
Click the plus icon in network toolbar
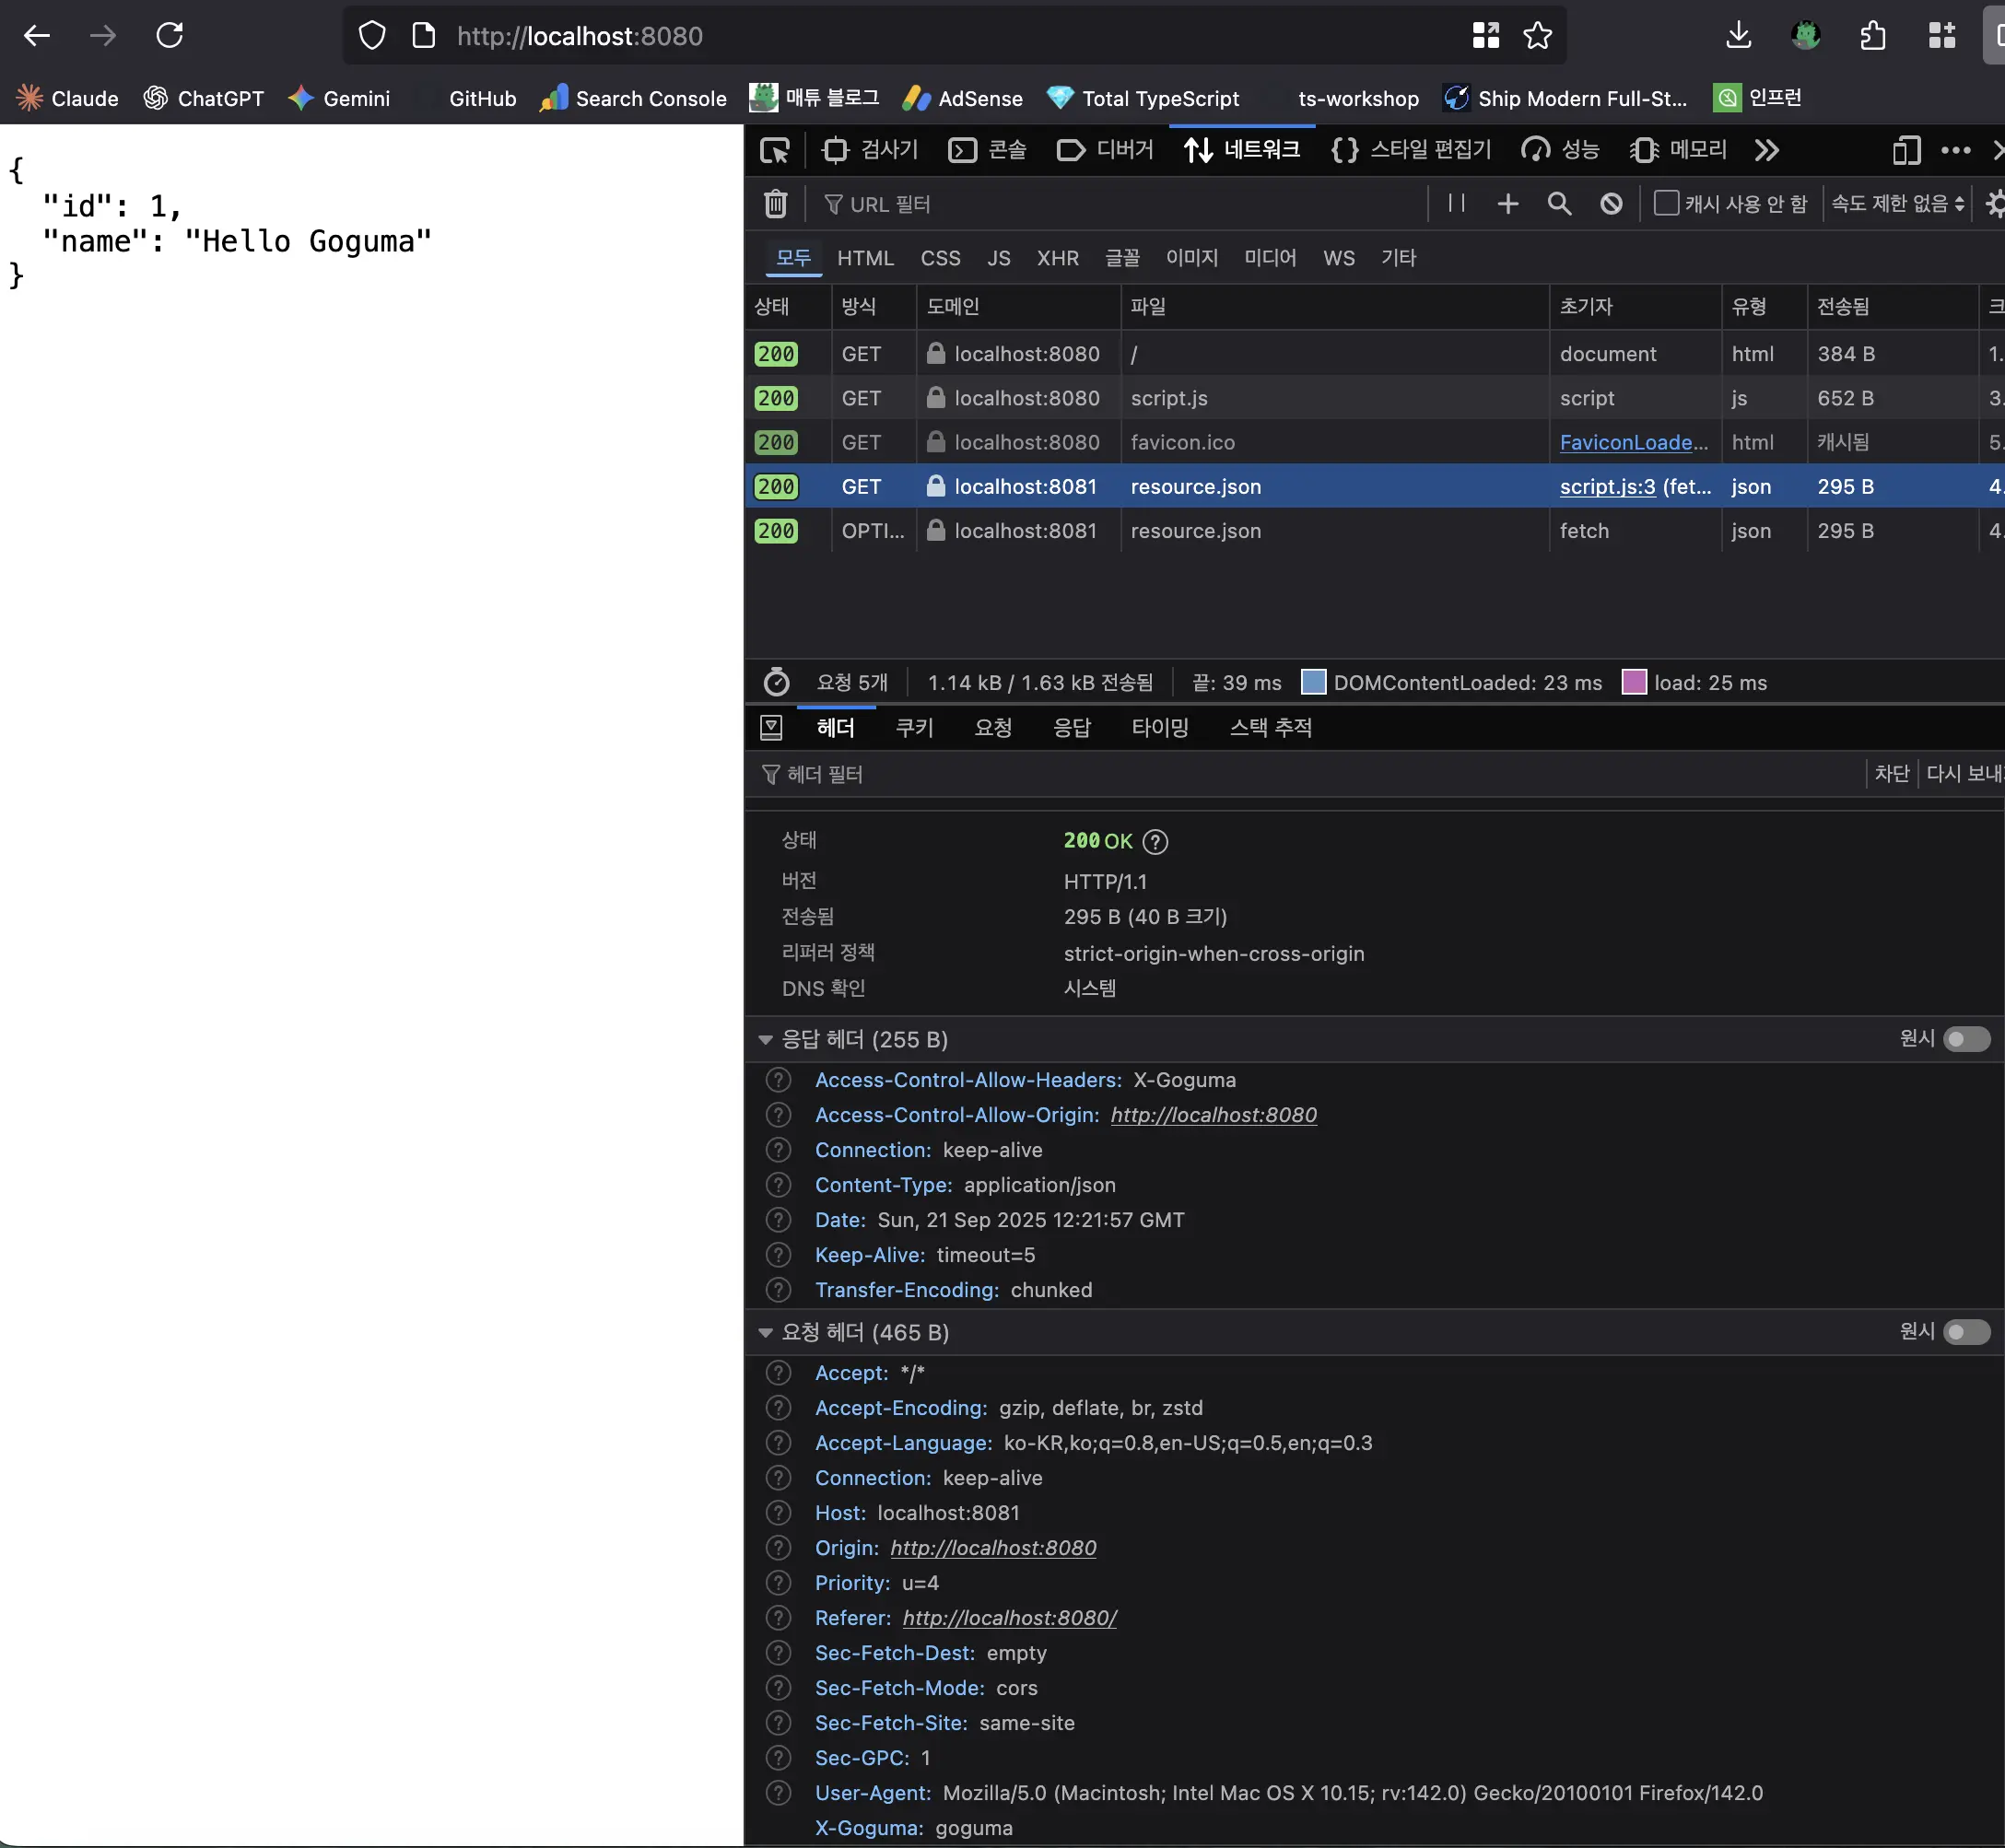1507,204
